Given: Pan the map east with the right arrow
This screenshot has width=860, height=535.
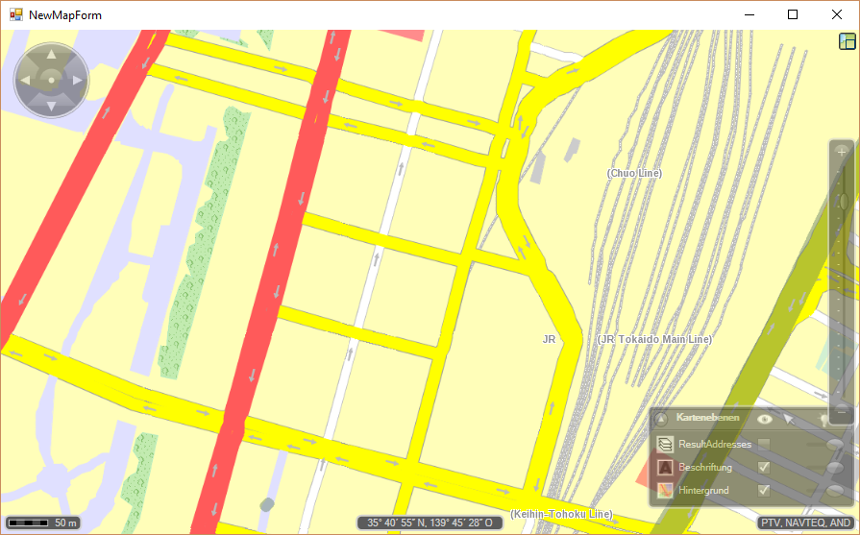Looking at the screenshot, I should 76,79.
